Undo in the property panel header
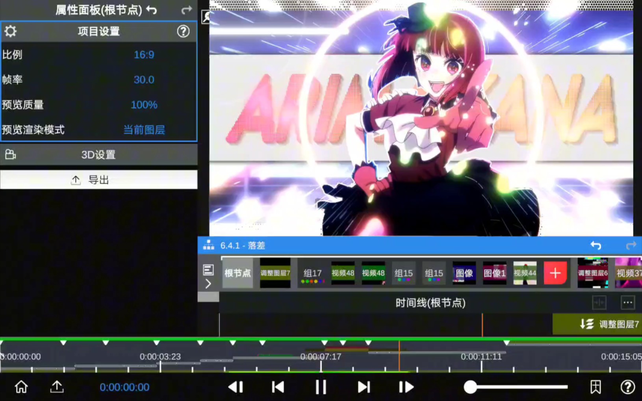 click(x=152, y=10)
